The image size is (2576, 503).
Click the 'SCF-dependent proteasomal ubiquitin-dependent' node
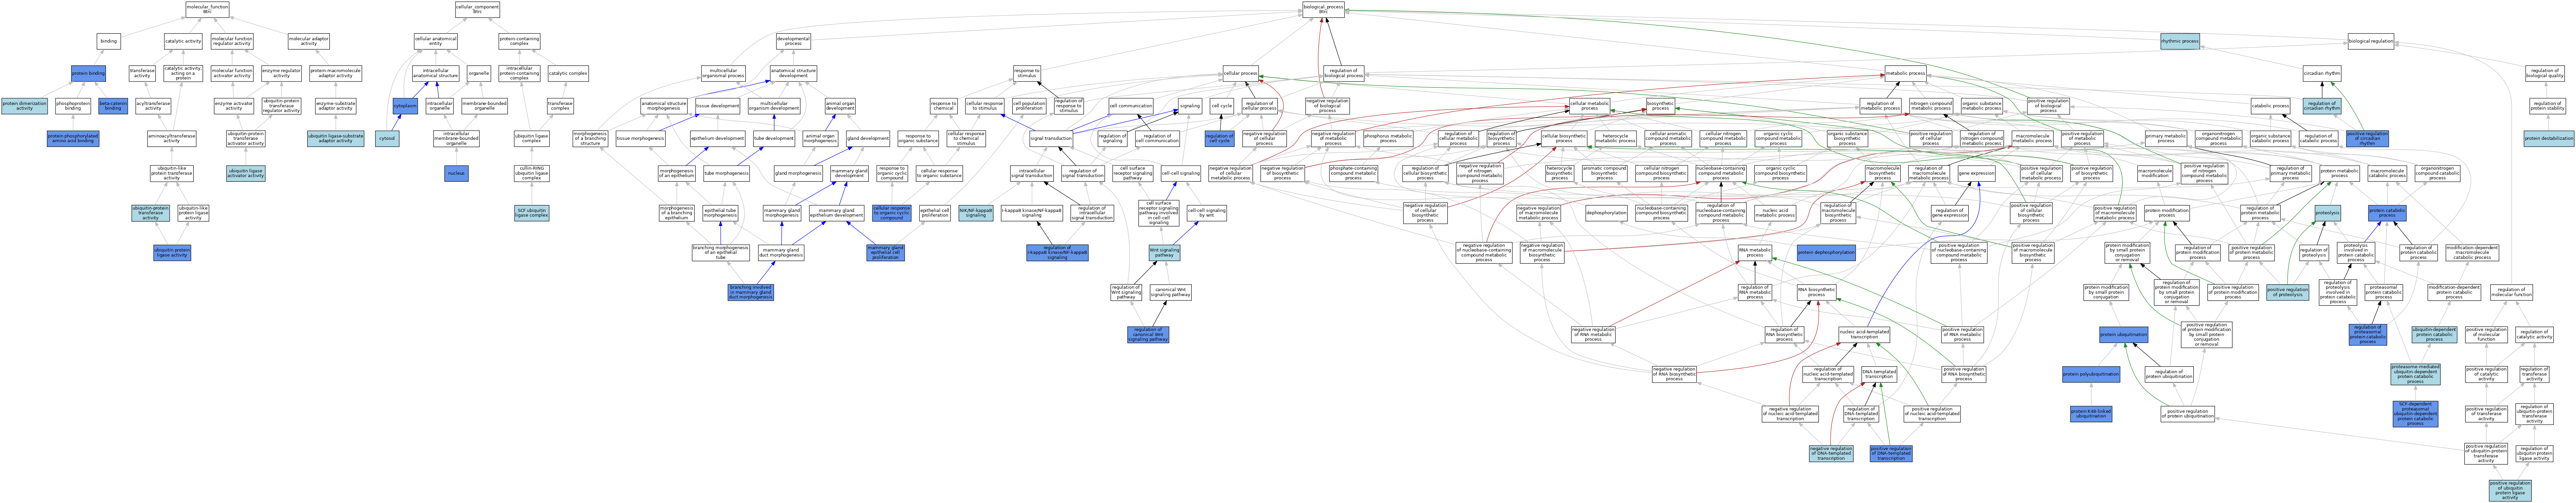coord(2415,413)
